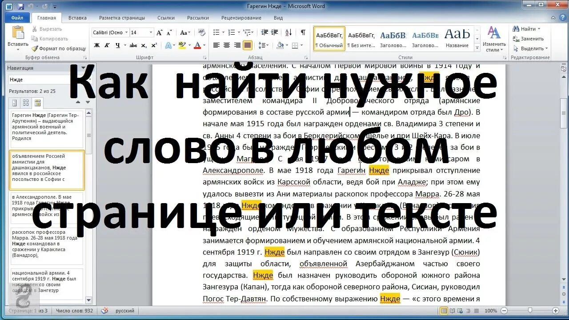
Task: Apply the Название (Title) style
Action: [x=457, y=39]
